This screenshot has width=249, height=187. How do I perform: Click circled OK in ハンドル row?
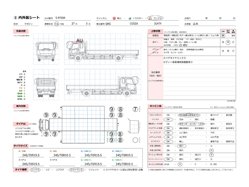click(168, 120)
